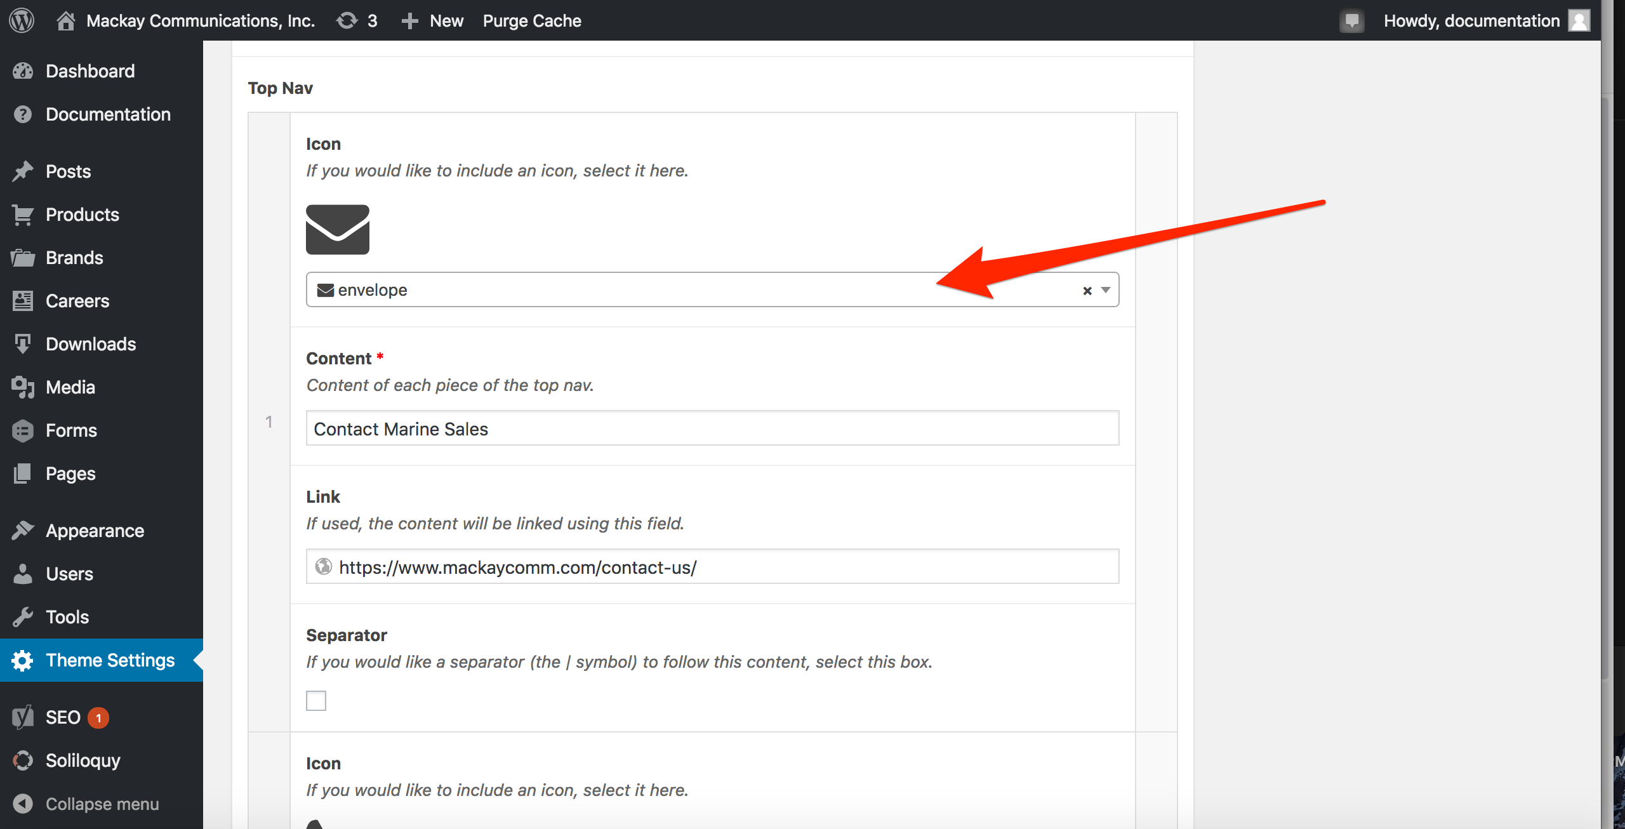The image size is (1625, 829).
Task: Click the Appearance paintbrush icon
Action: [23, 531]
